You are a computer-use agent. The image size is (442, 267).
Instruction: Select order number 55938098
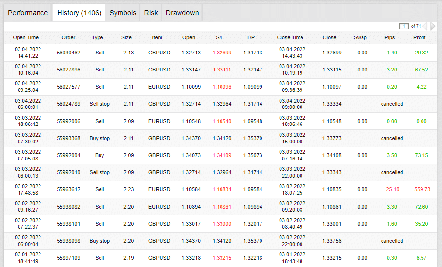click(x=68, y=241)
